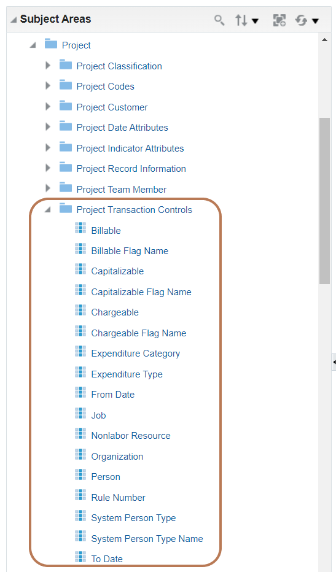Select the Capitalizable Flag Name column
336x572 pixels.
(141, 292)
